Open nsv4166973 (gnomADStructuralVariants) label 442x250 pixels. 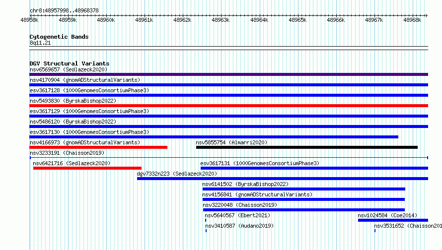[x=85, y=142]
